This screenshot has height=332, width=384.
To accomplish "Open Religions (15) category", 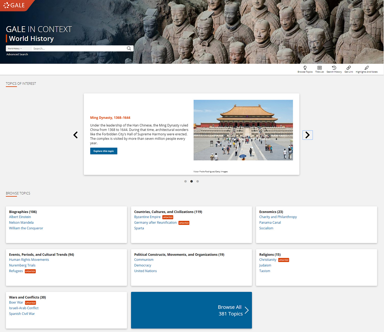I will pyautogui.click(x=270, y=254).
